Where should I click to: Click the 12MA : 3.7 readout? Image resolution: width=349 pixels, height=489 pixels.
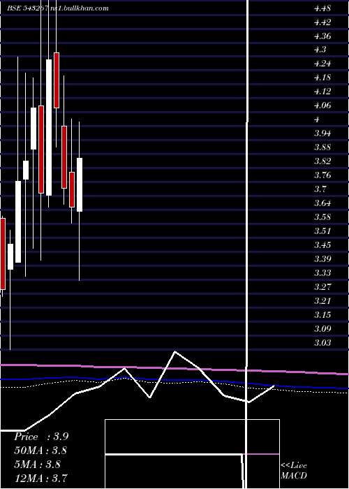click(40, 478)
